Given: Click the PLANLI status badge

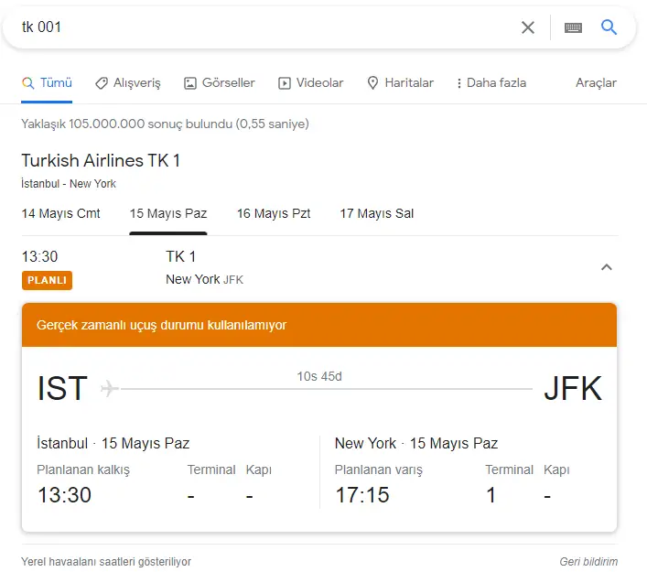Looking at the screenshot, I should click(x=47, y=280).
